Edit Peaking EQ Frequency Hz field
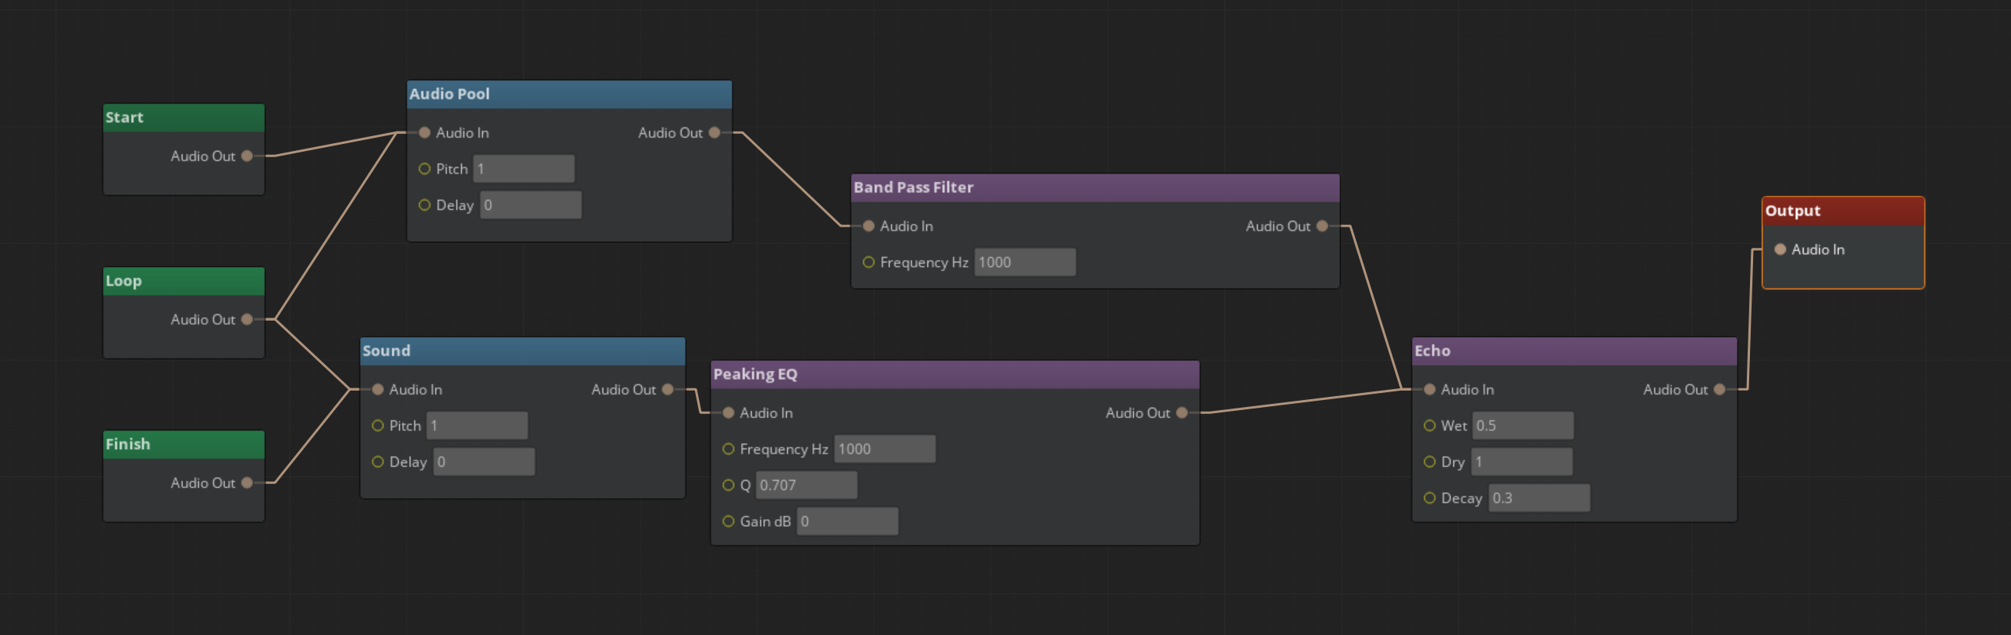Viewport: 2011px width, 635px height. pos(884,448)
